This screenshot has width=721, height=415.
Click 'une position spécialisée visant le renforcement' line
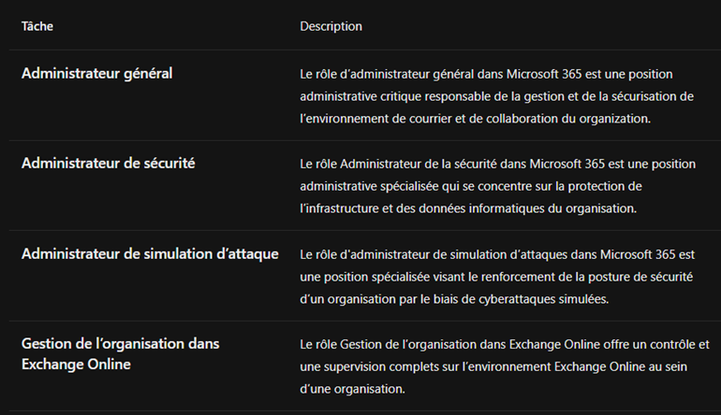pyautogui.click(x=496, y=278)
